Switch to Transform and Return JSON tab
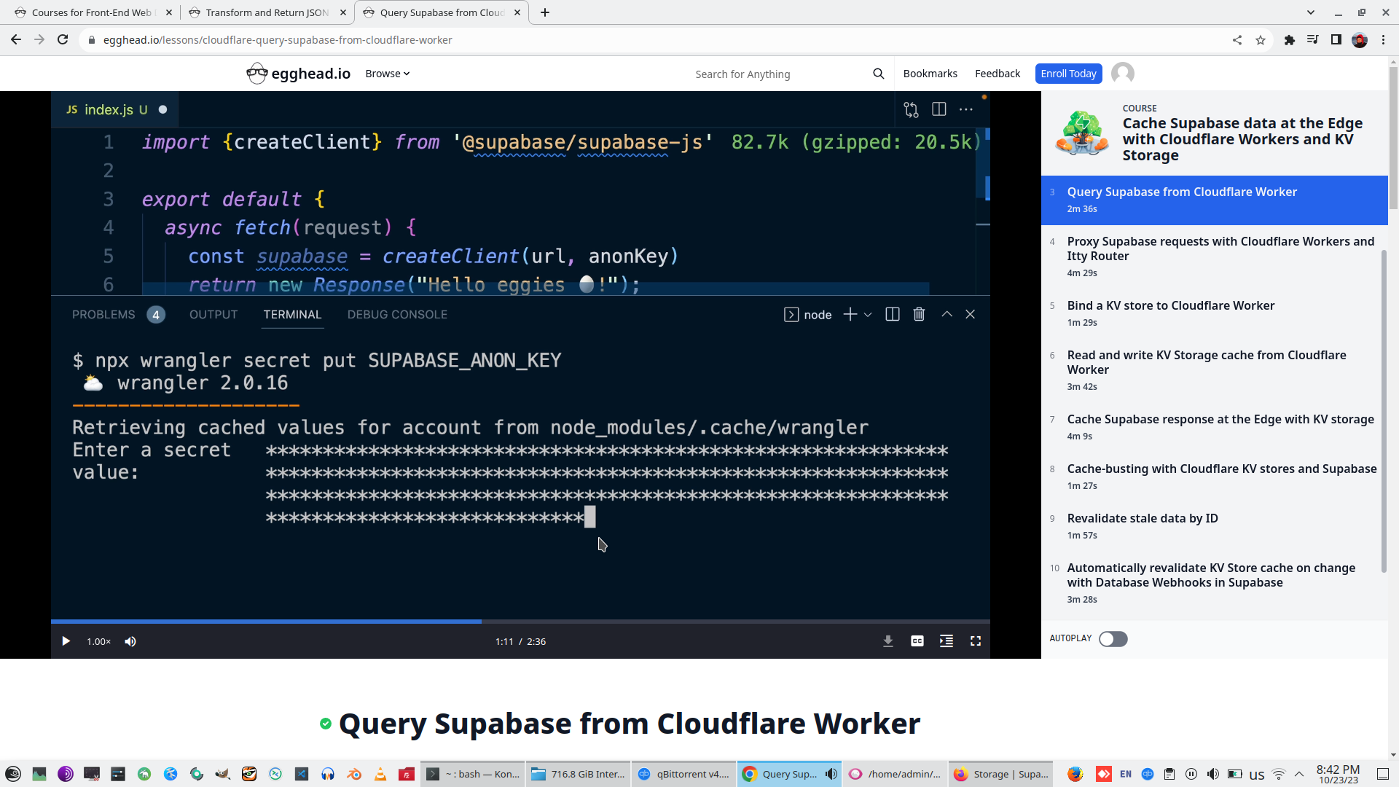Screen dimensions: 1399x787 267,12
